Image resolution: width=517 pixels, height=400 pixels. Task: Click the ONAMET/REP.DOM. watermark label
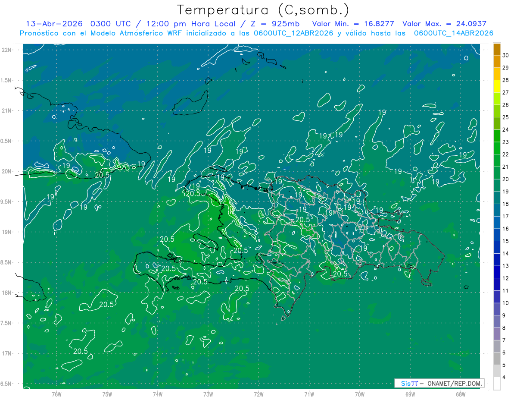click(455, 383)
